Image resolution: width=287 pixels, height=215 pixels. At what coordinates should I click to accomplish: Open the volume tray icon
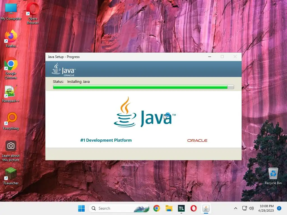click(251, 208)
